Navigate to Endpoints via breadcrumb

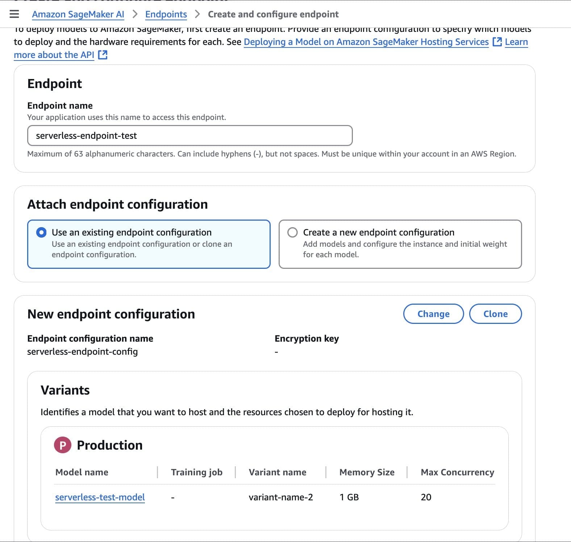point(166,14)
